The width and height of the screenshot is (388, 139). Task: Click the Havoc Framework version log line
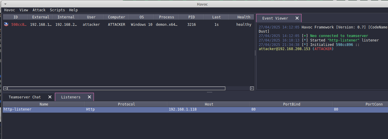point(323,29)
